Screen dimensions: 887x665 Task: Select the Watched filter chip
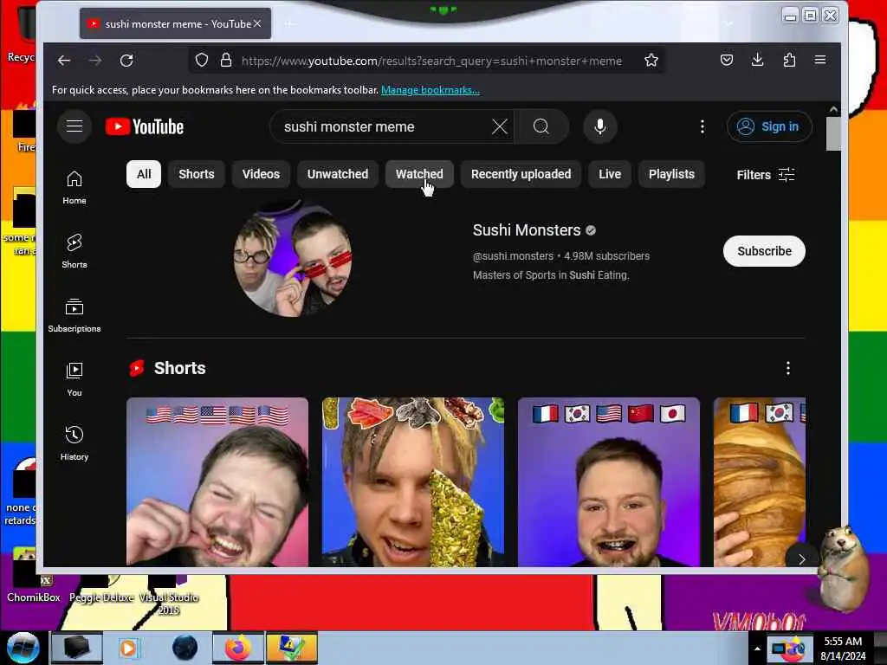tap(419, 174)
